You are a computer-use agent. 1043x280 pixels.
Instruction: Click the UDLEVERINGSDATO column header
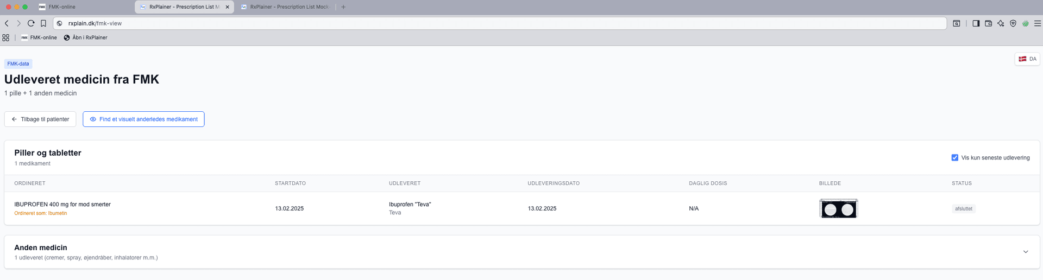[x=554, y=183]
